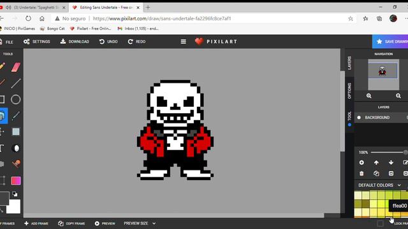Adjust the layer opacity 100% slider

click(x=389, y=153)
